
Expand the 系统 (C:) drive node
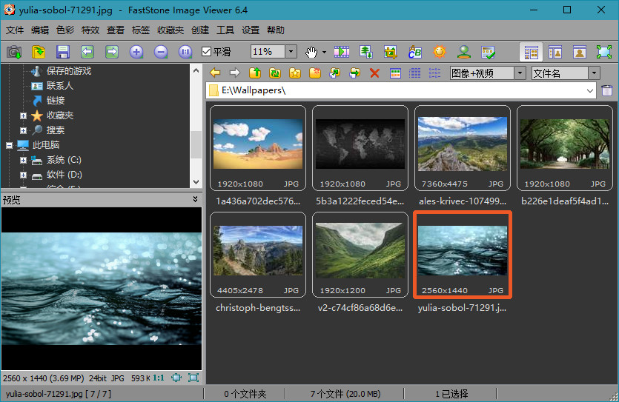coord(23,160)
